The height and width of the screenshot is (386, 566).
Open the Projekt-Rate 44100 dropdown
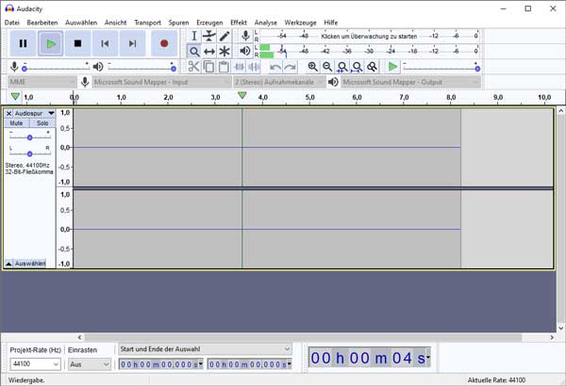[x=35, y=364]
